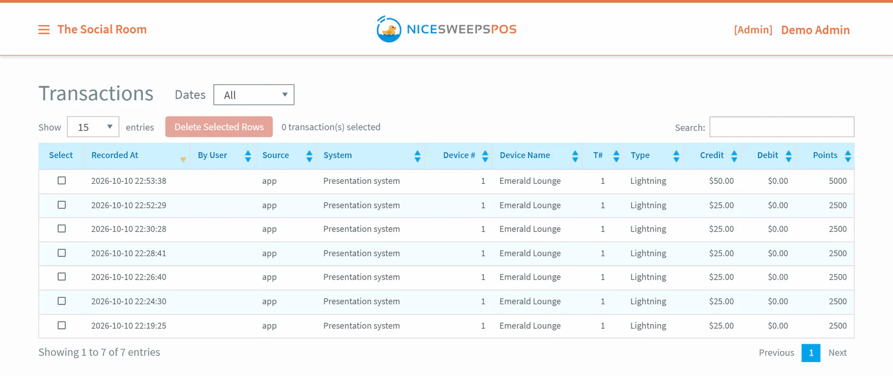Click the 2026-10-10 22:19:25 timestamp
The image size is (893, 376).
(129, 326)
